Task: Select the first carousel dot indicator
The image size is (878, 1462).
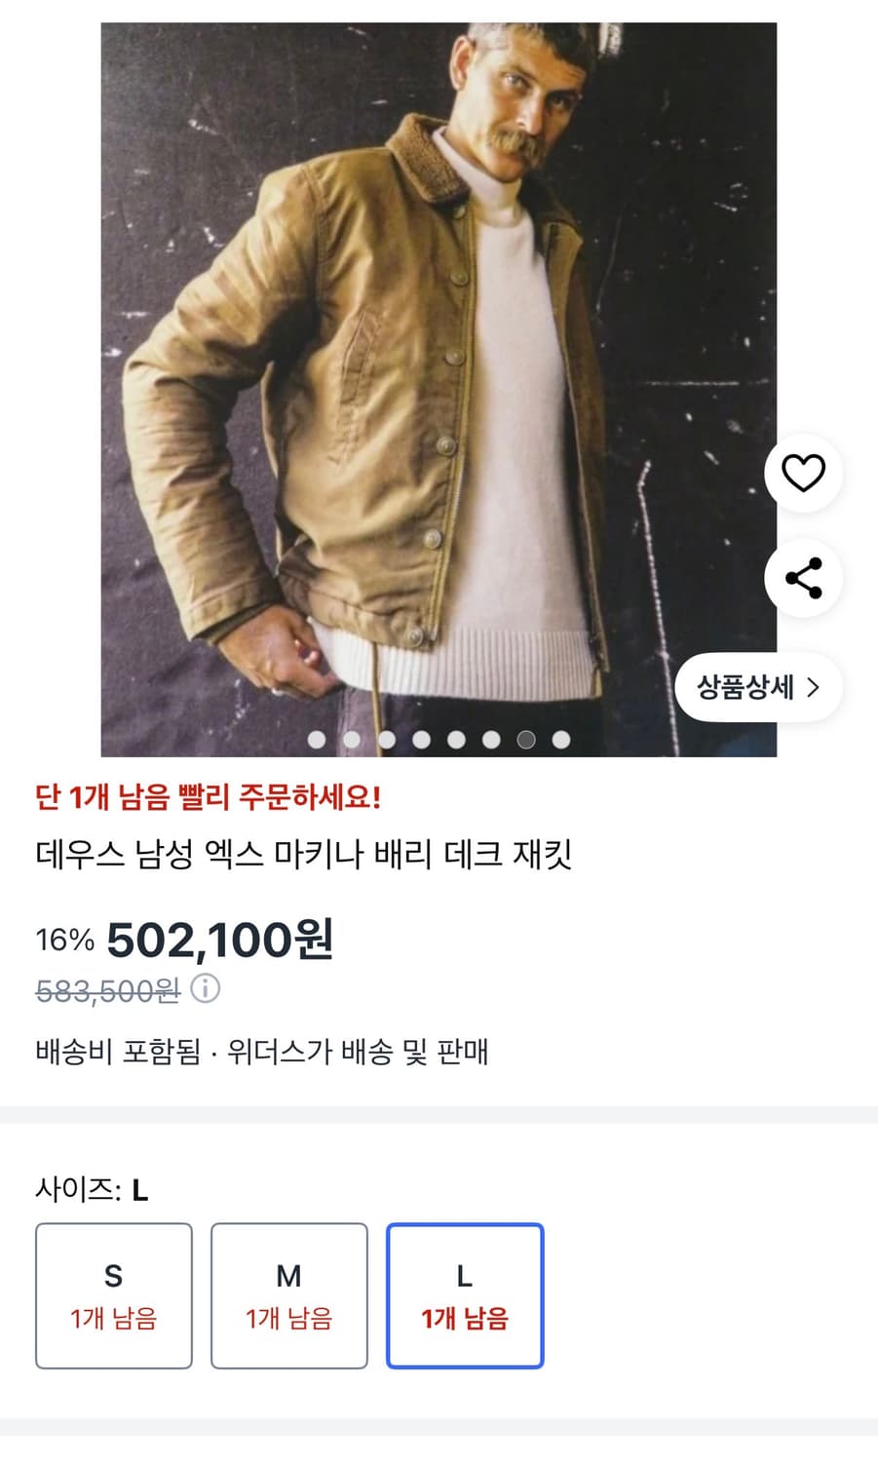Action: point(317,740)
